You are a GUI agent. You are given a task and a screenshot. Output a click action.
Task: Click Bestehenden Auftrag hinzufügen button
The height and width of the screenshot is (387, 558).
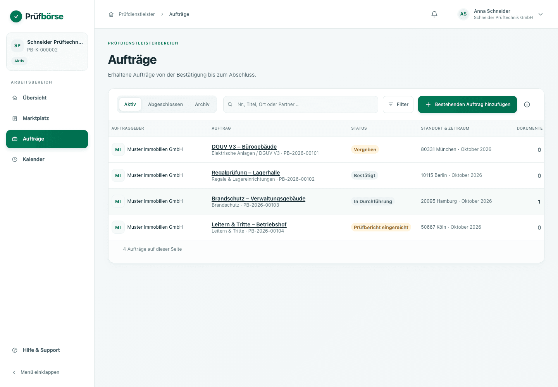[x=467, y=104]
